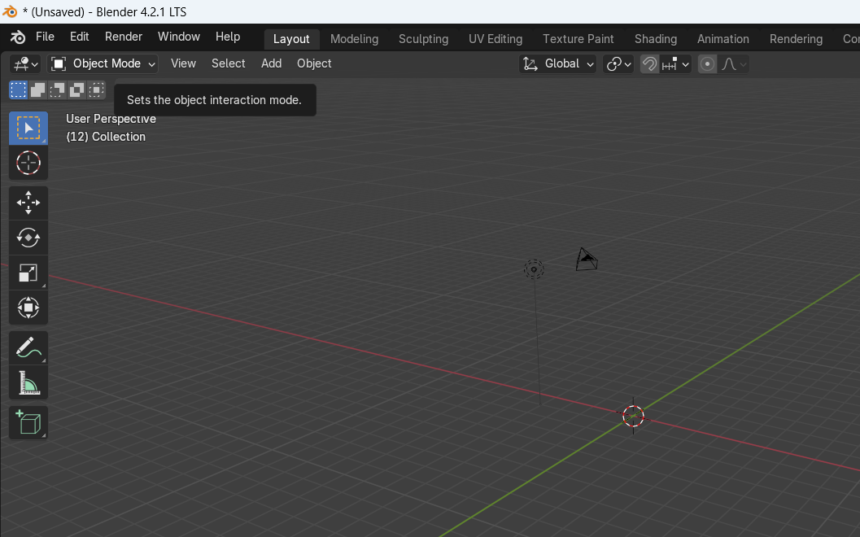Switch to the Layout workspace tab

291,39
